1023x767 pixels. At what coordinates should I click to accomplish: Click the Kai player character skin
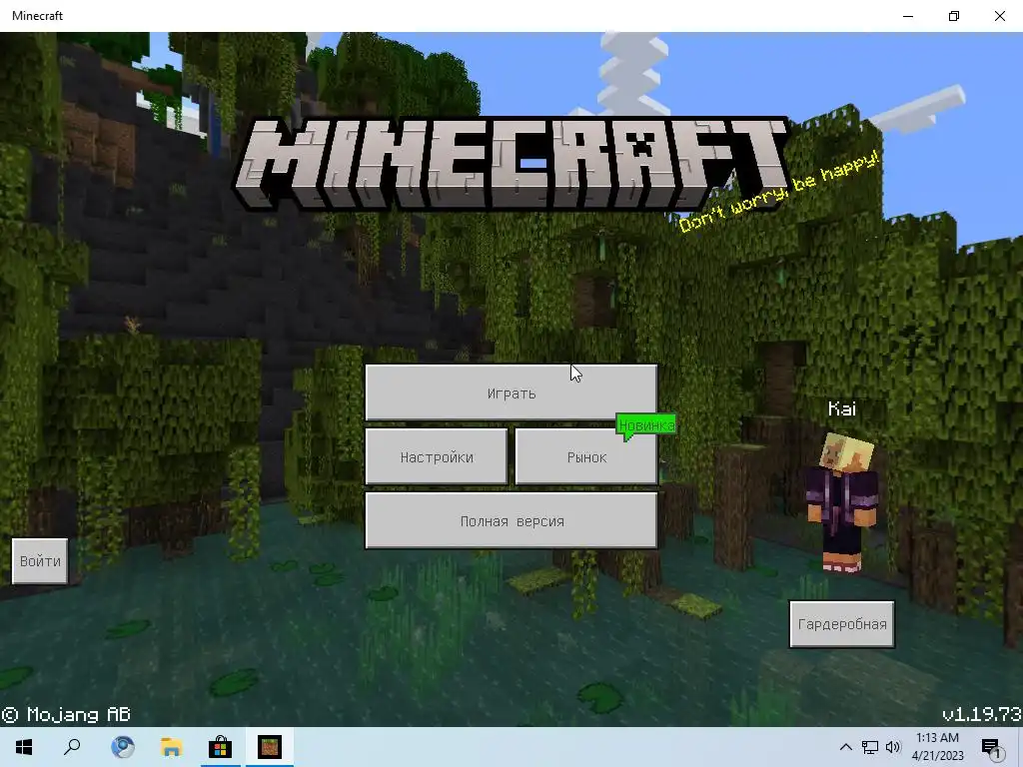pyautogui.click(x=842, y=502)
